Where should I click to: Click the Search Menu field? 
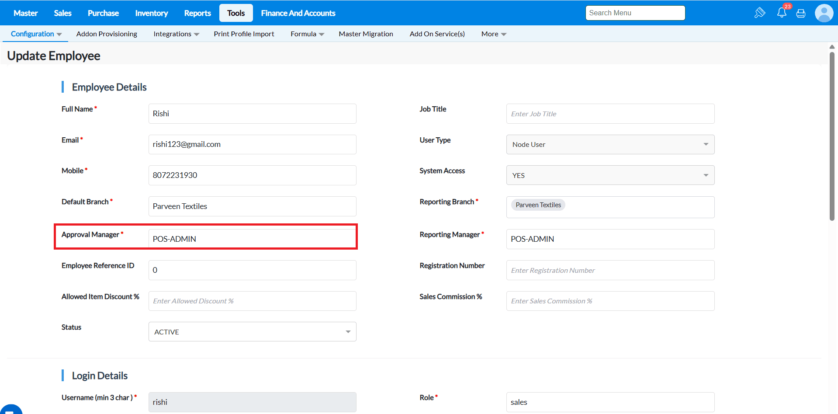(635, 13)
